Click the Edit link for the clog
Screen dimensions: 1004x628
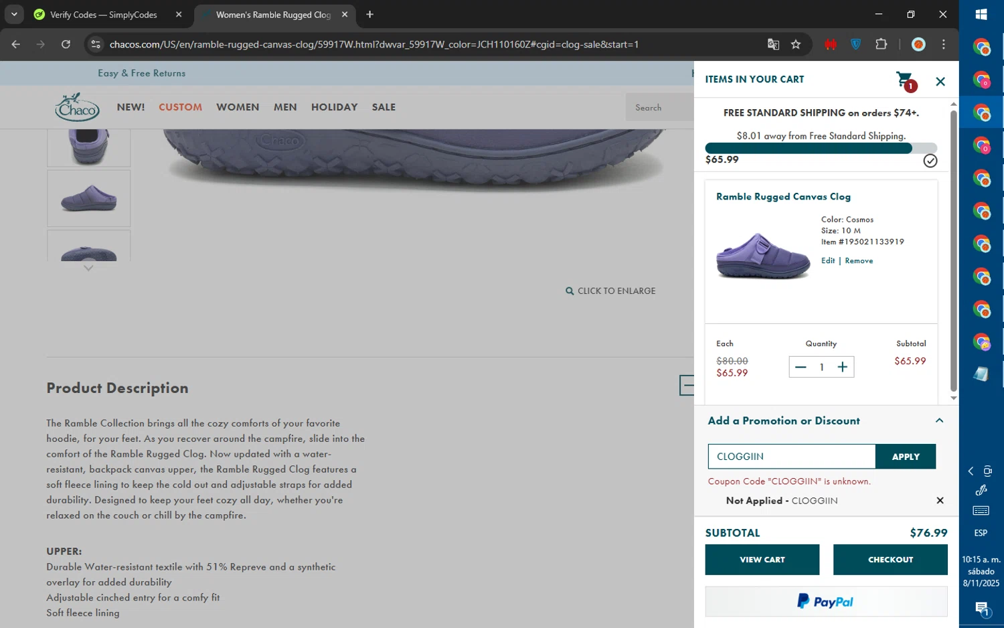828,260
